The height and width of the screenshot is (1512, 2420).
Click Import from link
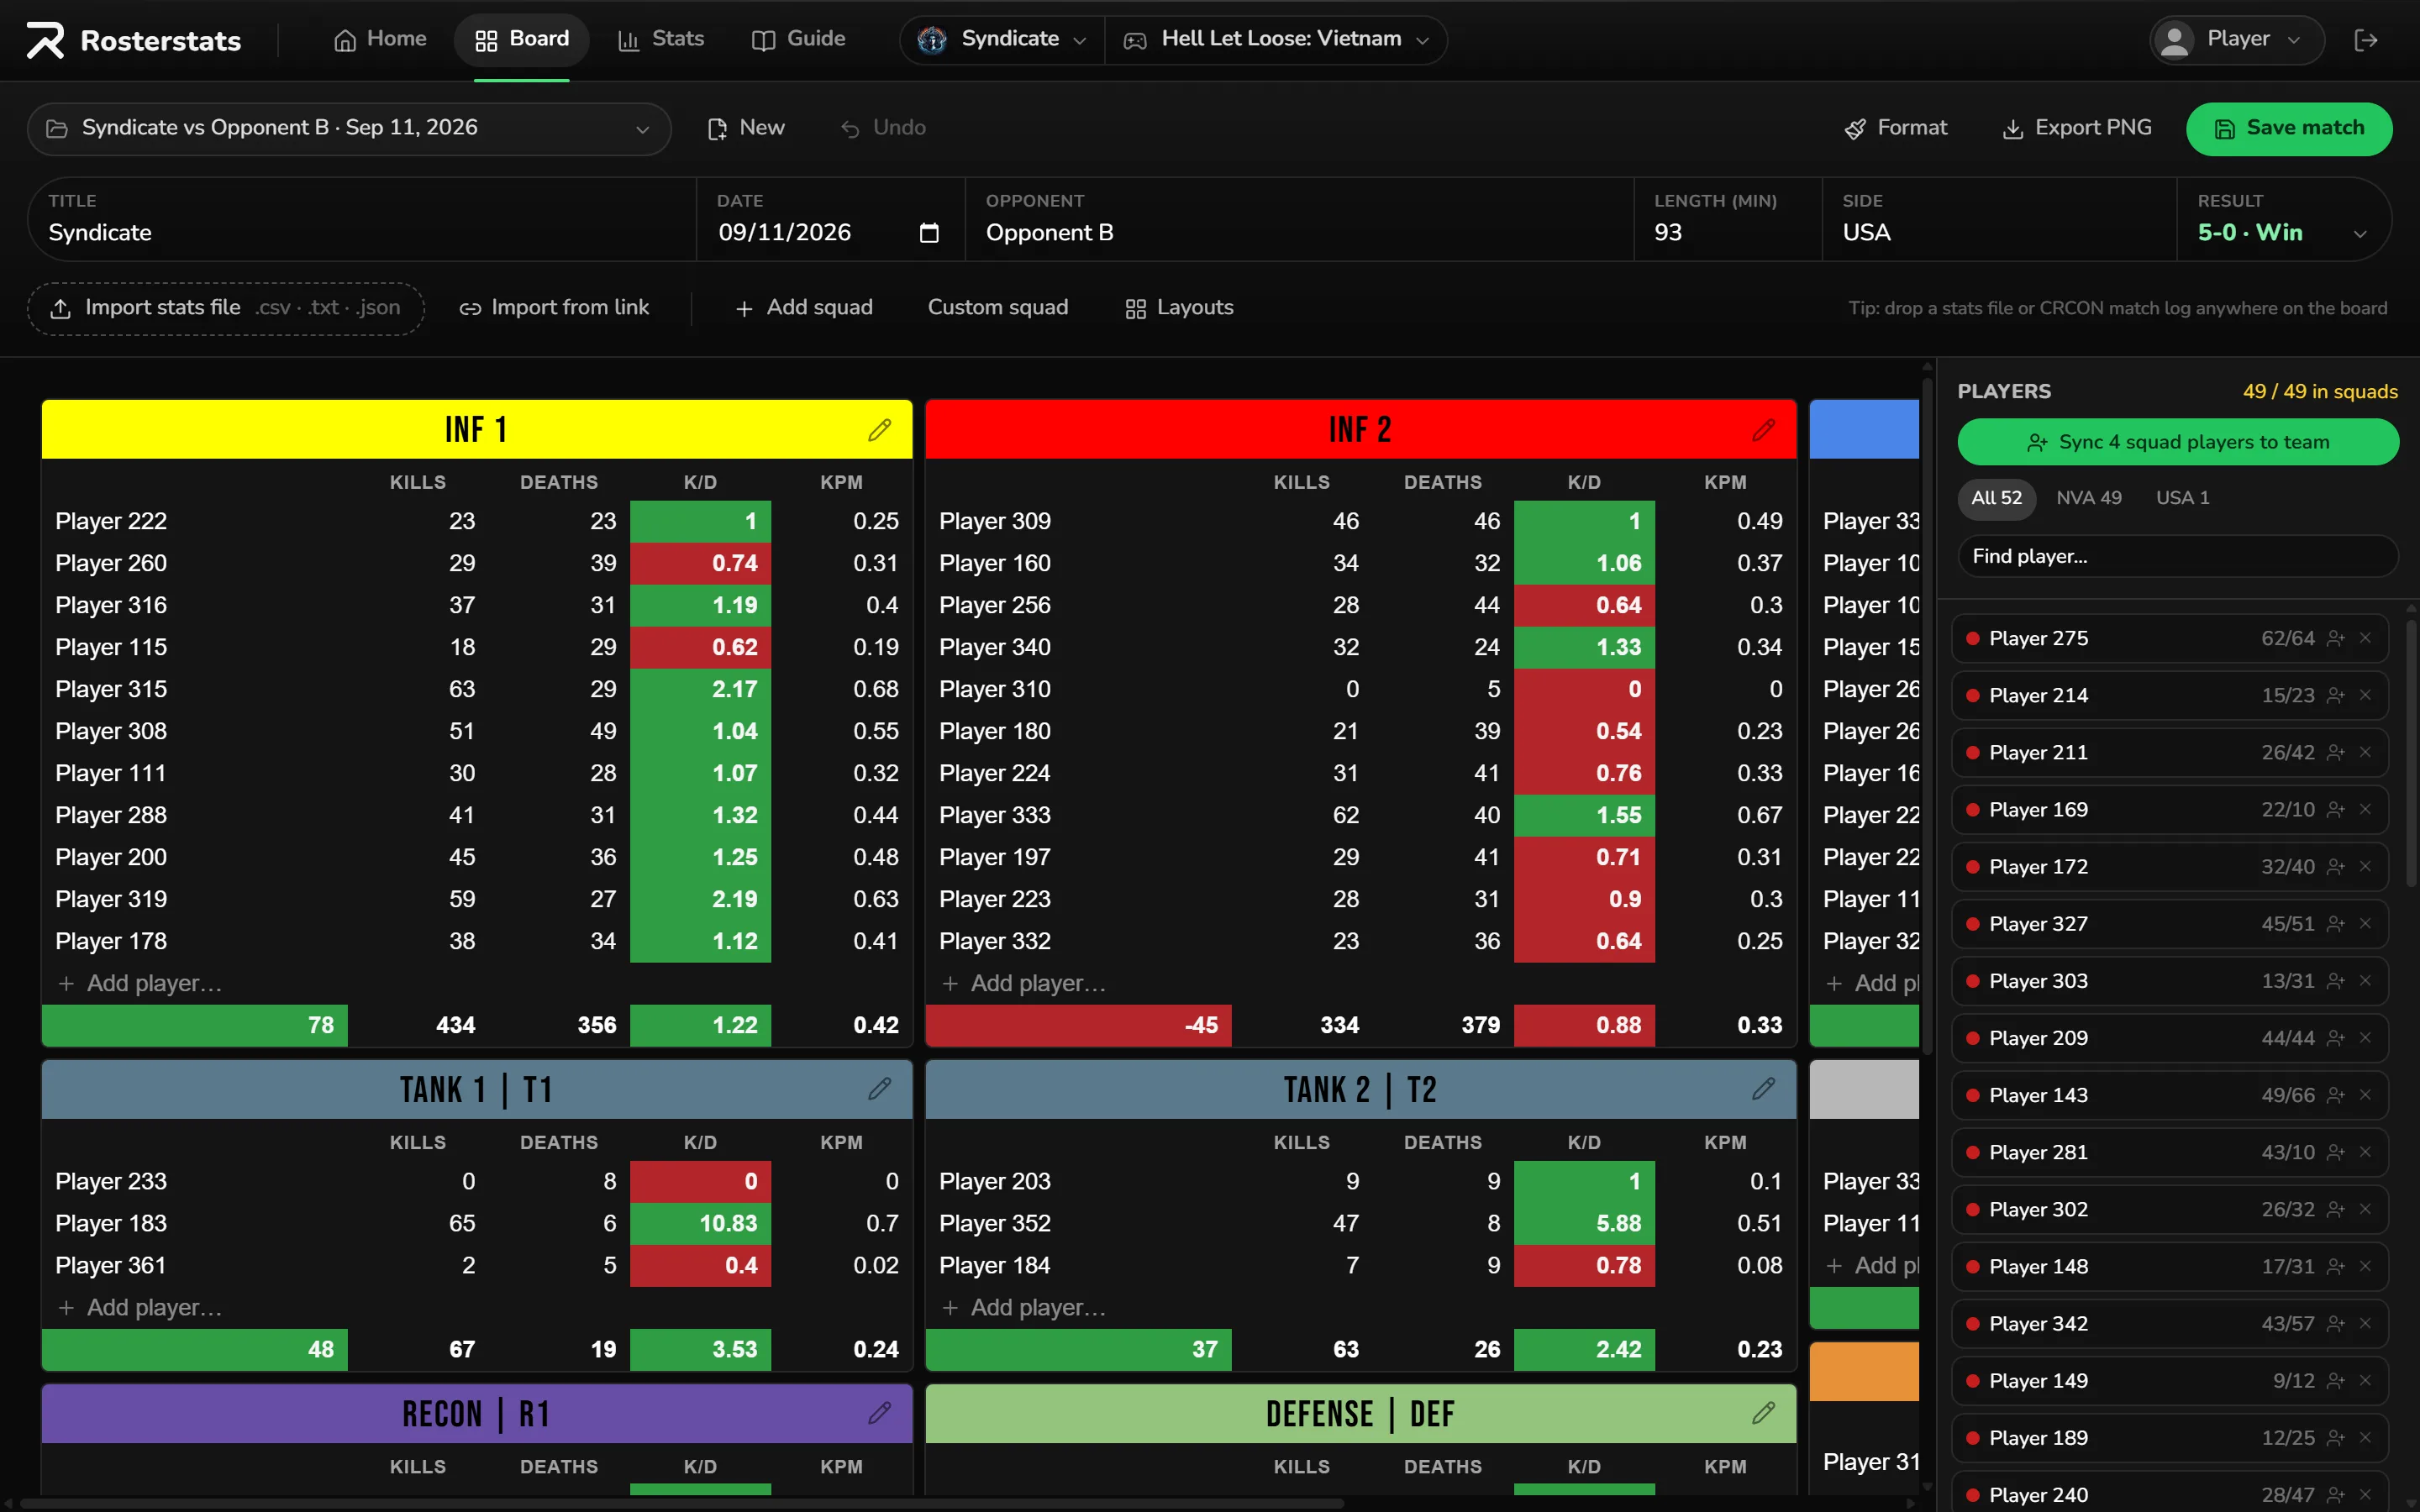(x=554, y=308)
